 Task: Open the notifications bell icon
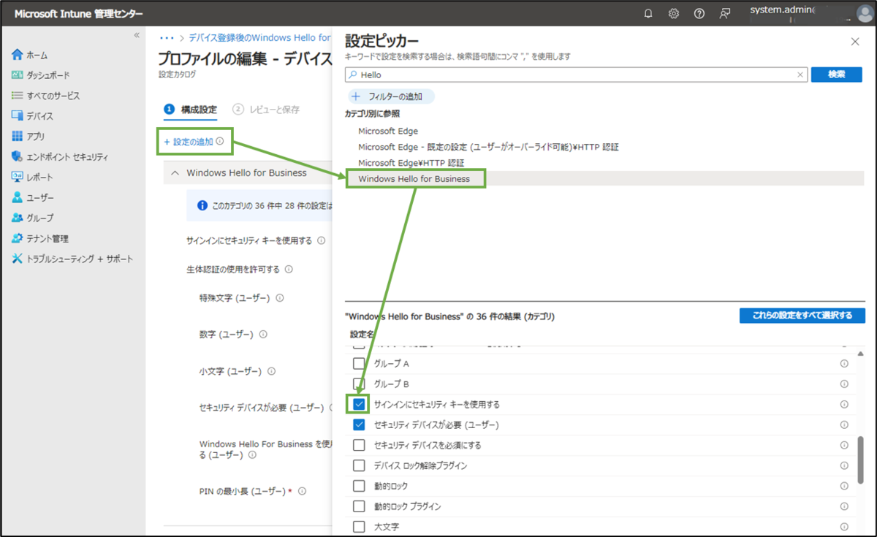pyautogui.click(x=648, y=12)
